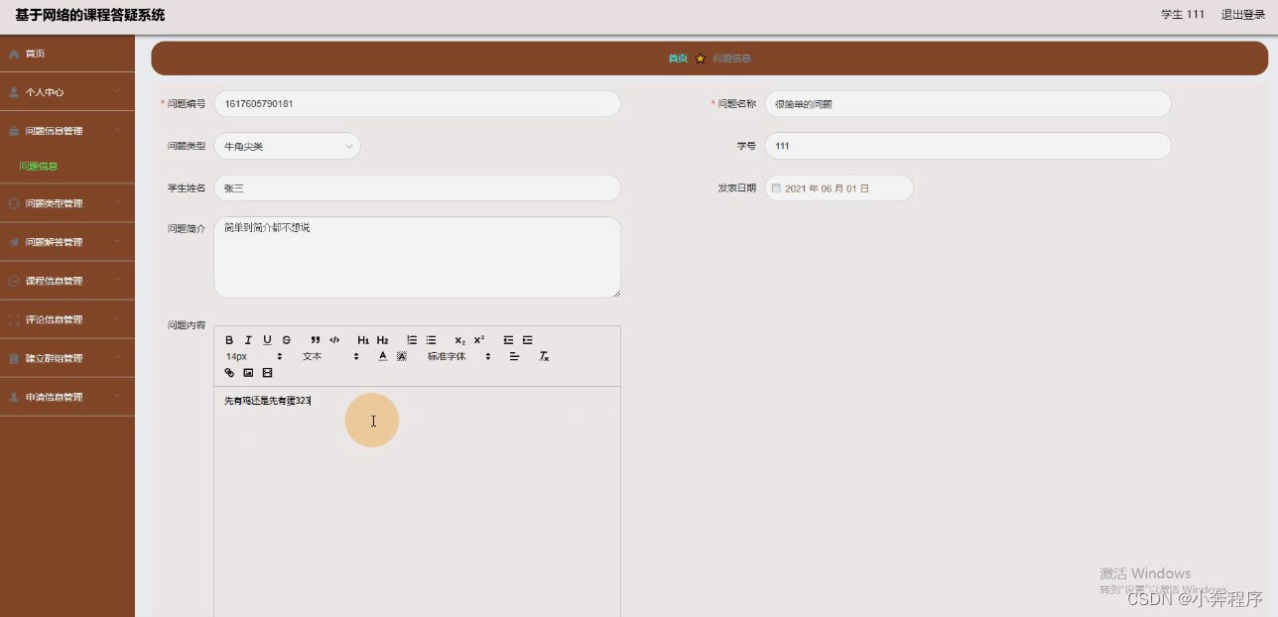Open the 标准字体 font family dropdown
The image size is (1278, 617).
(459, 356)
